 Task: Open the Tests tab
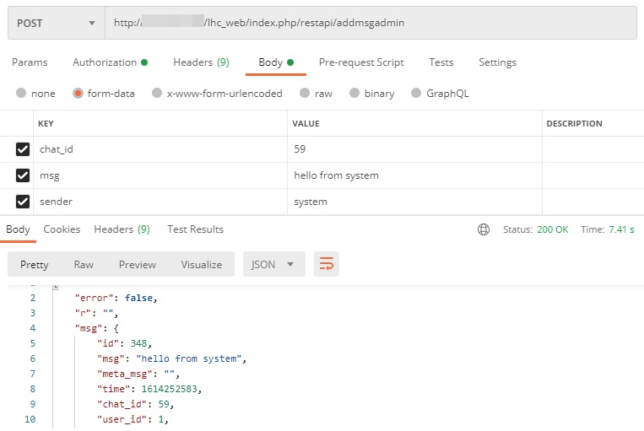tap(441, 62)
